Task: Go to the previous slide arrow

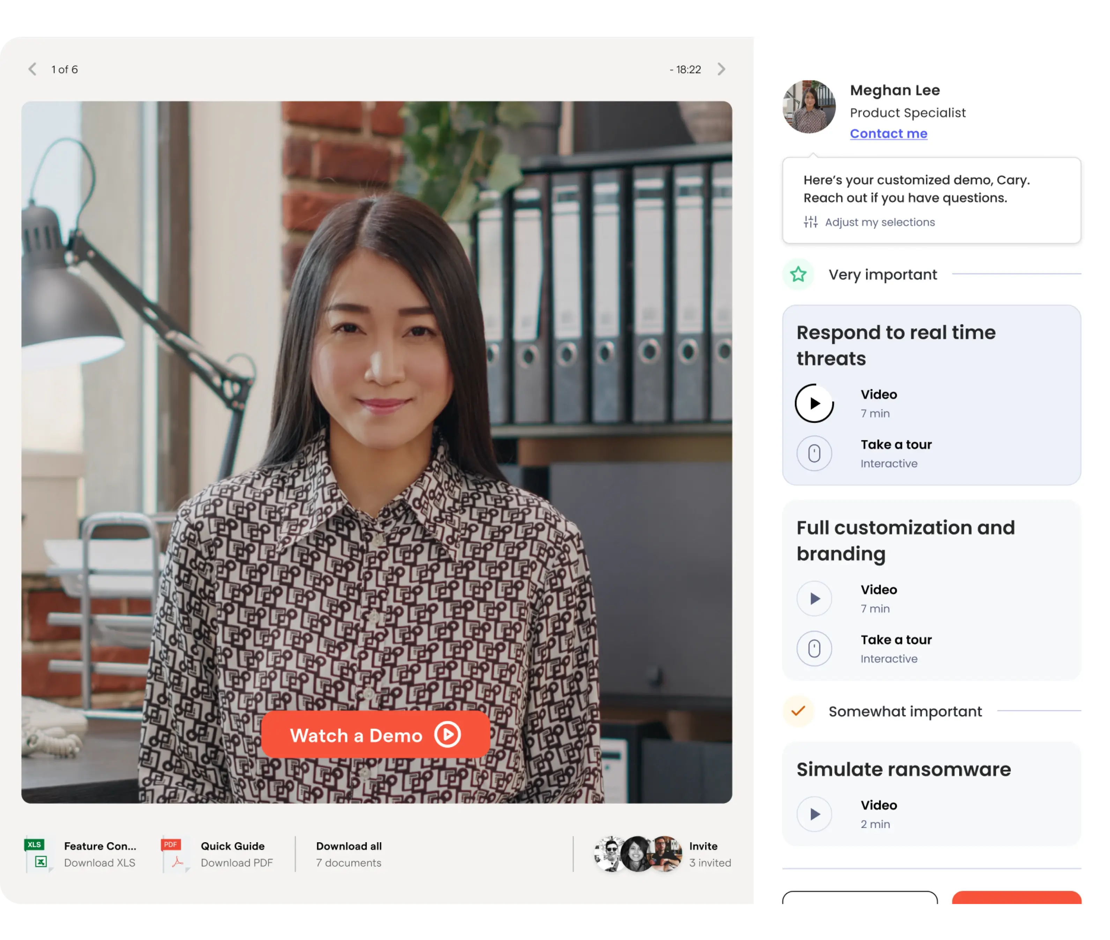Action: coord(32,69)
